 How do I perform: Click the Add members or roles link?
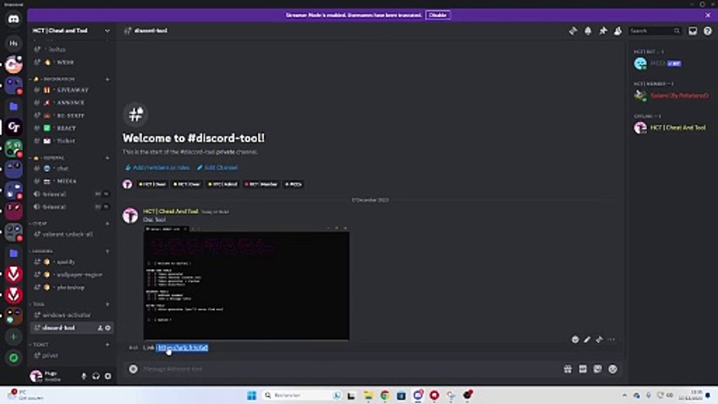pos(161,168)
